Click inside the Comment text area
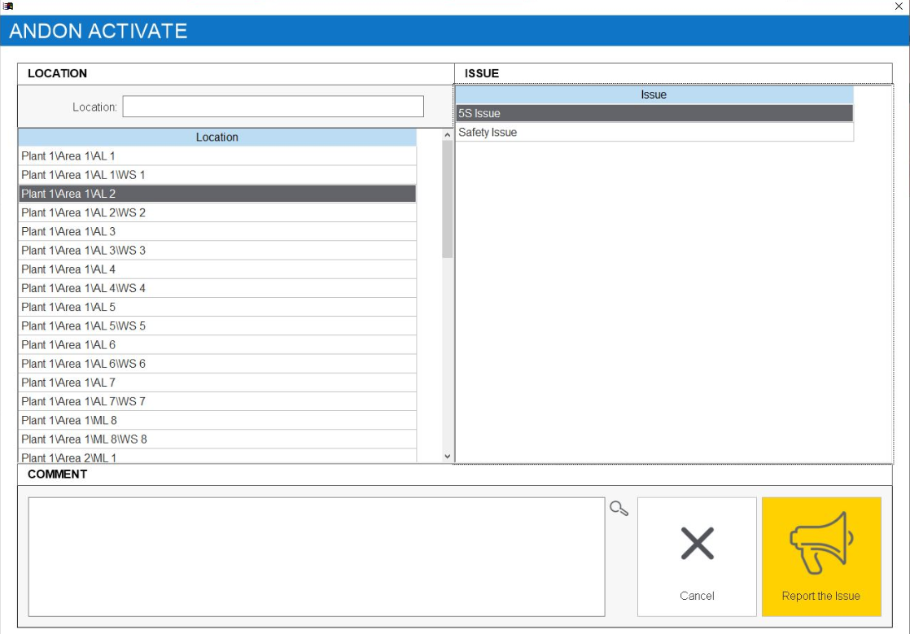Image resolution: width=910 pixels, height=634 pixels. (x=317, y=557)
